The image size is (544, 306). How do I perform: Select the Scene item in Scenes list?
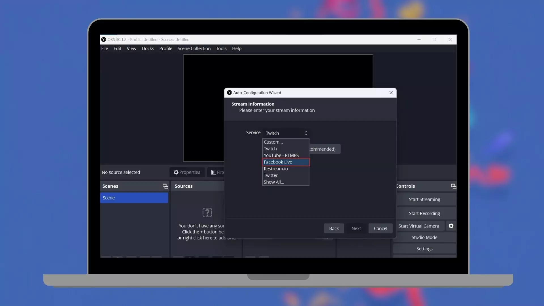coord(134,198)
